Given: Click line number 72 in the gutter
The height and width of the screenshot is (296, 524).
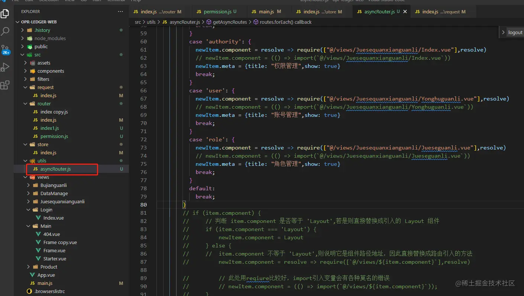Looking at the screenshot, I should coord(143,139).
